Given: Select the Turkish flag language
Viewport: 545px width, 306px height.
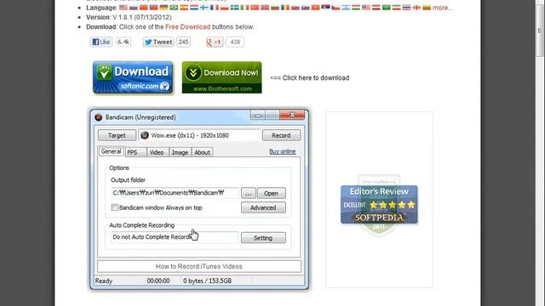Looking at the screenshot, I should tap(255, 8).
